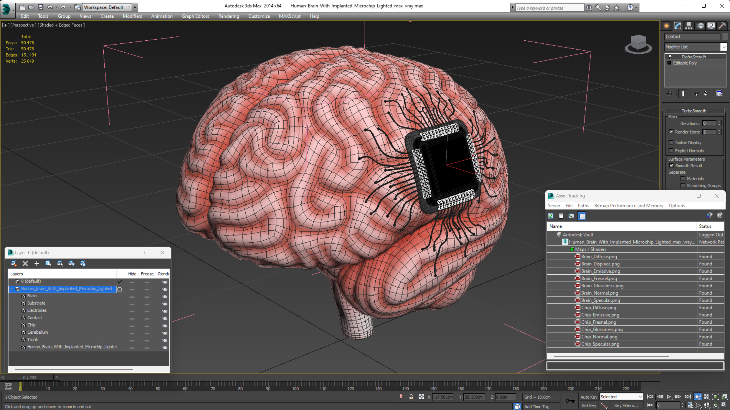Open the quick access toolbar customize arrow
The width and height of the screenshot is (730, 410).
[x=135, y=7]
